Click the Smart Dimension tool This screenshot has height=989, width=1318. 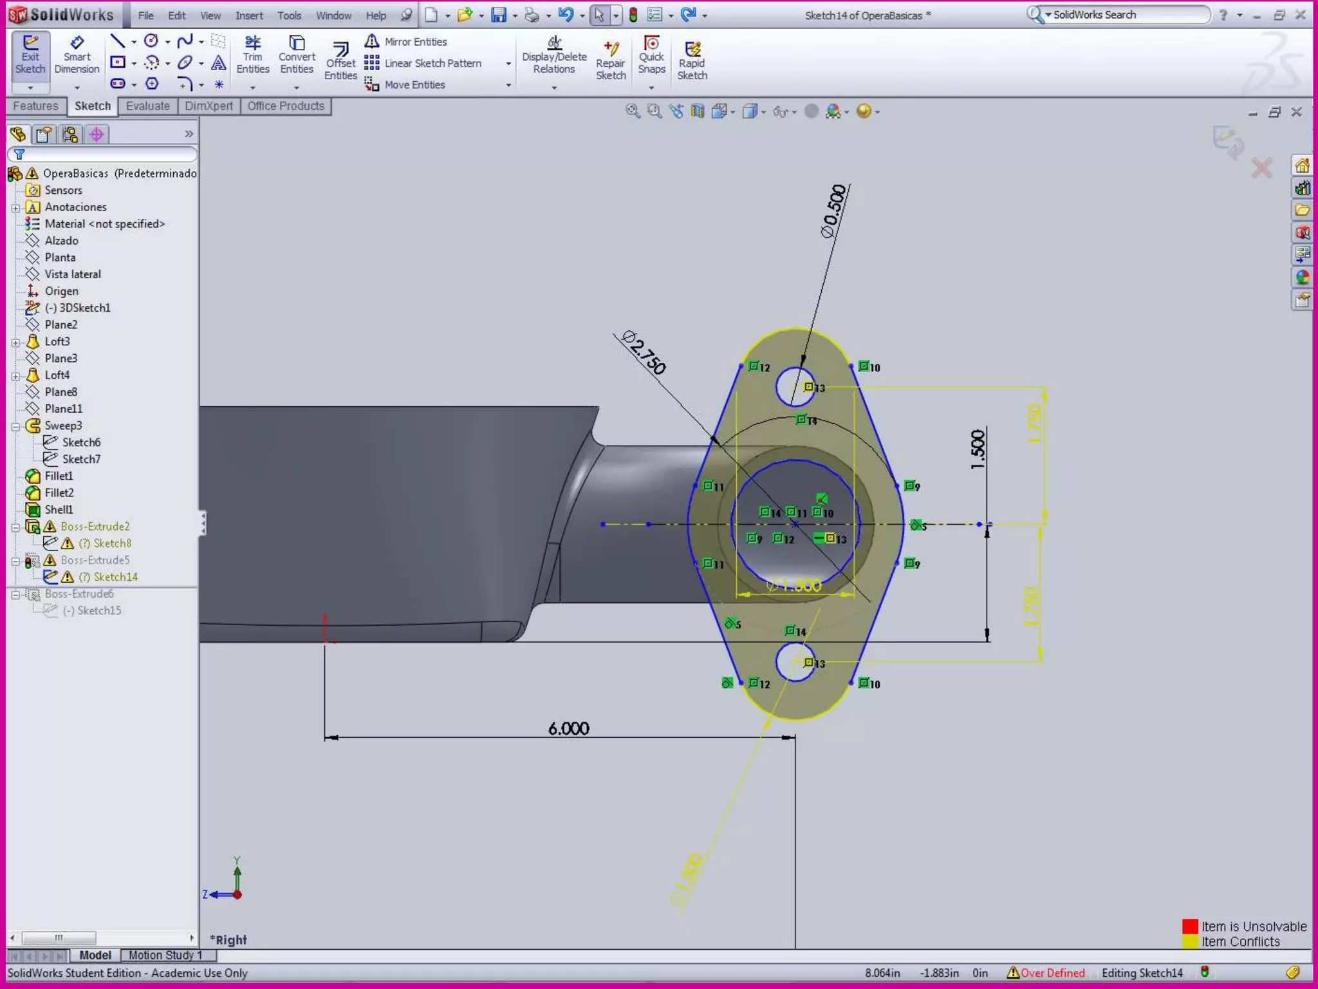[77, 55]
